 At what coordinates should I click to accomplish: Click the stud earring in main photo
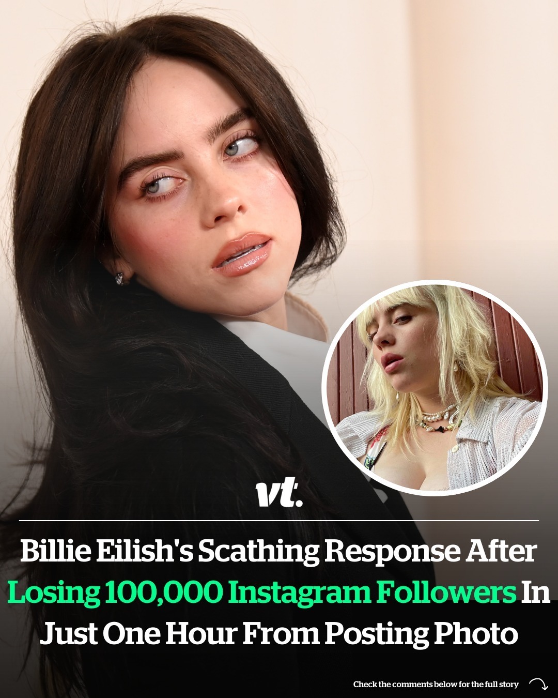click(x=119, y=278)
